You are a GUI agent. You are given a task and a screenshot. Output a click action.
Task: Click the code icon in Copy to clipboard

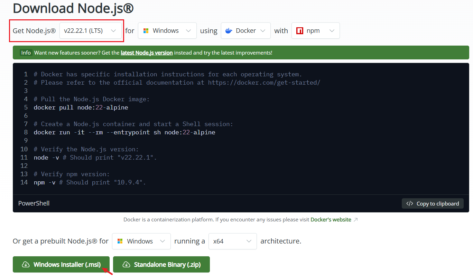tap(410, 203)
